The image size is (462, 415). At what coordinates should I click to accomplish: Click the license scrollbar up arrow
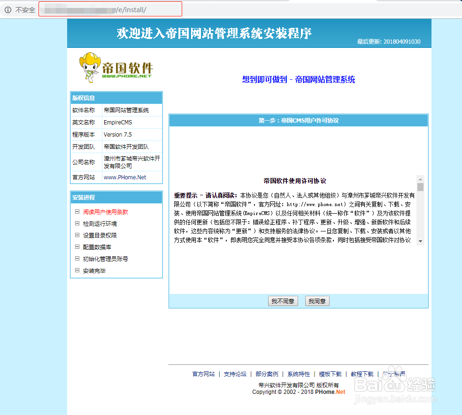coord(421,179)
